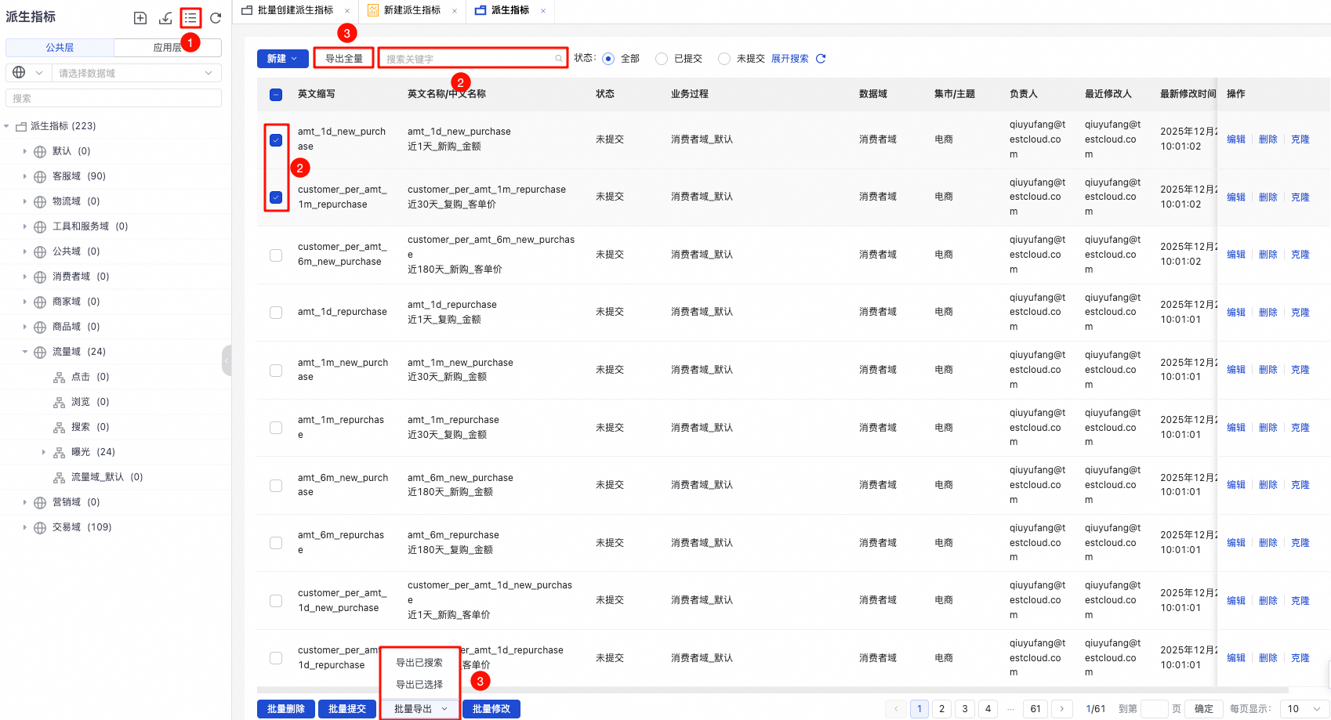1331x720 pixels.
Task: Close the 新建派生指标 tab
Action: click(455, 11)
